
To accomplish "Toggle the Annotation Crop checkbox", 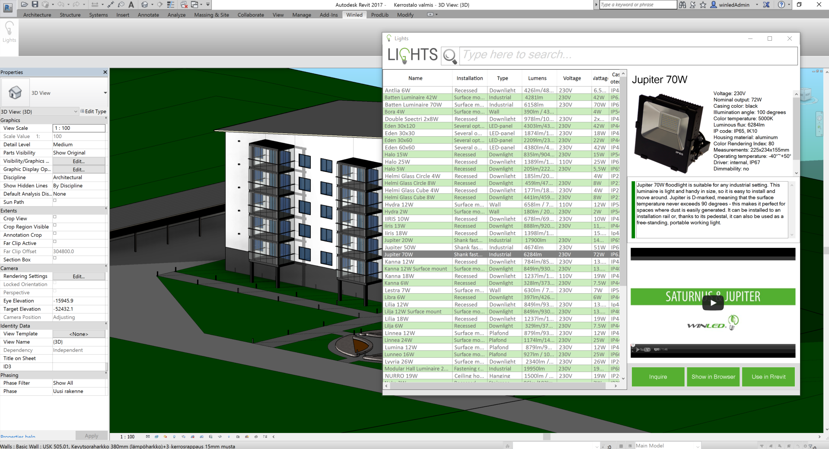I will (55, 233).
